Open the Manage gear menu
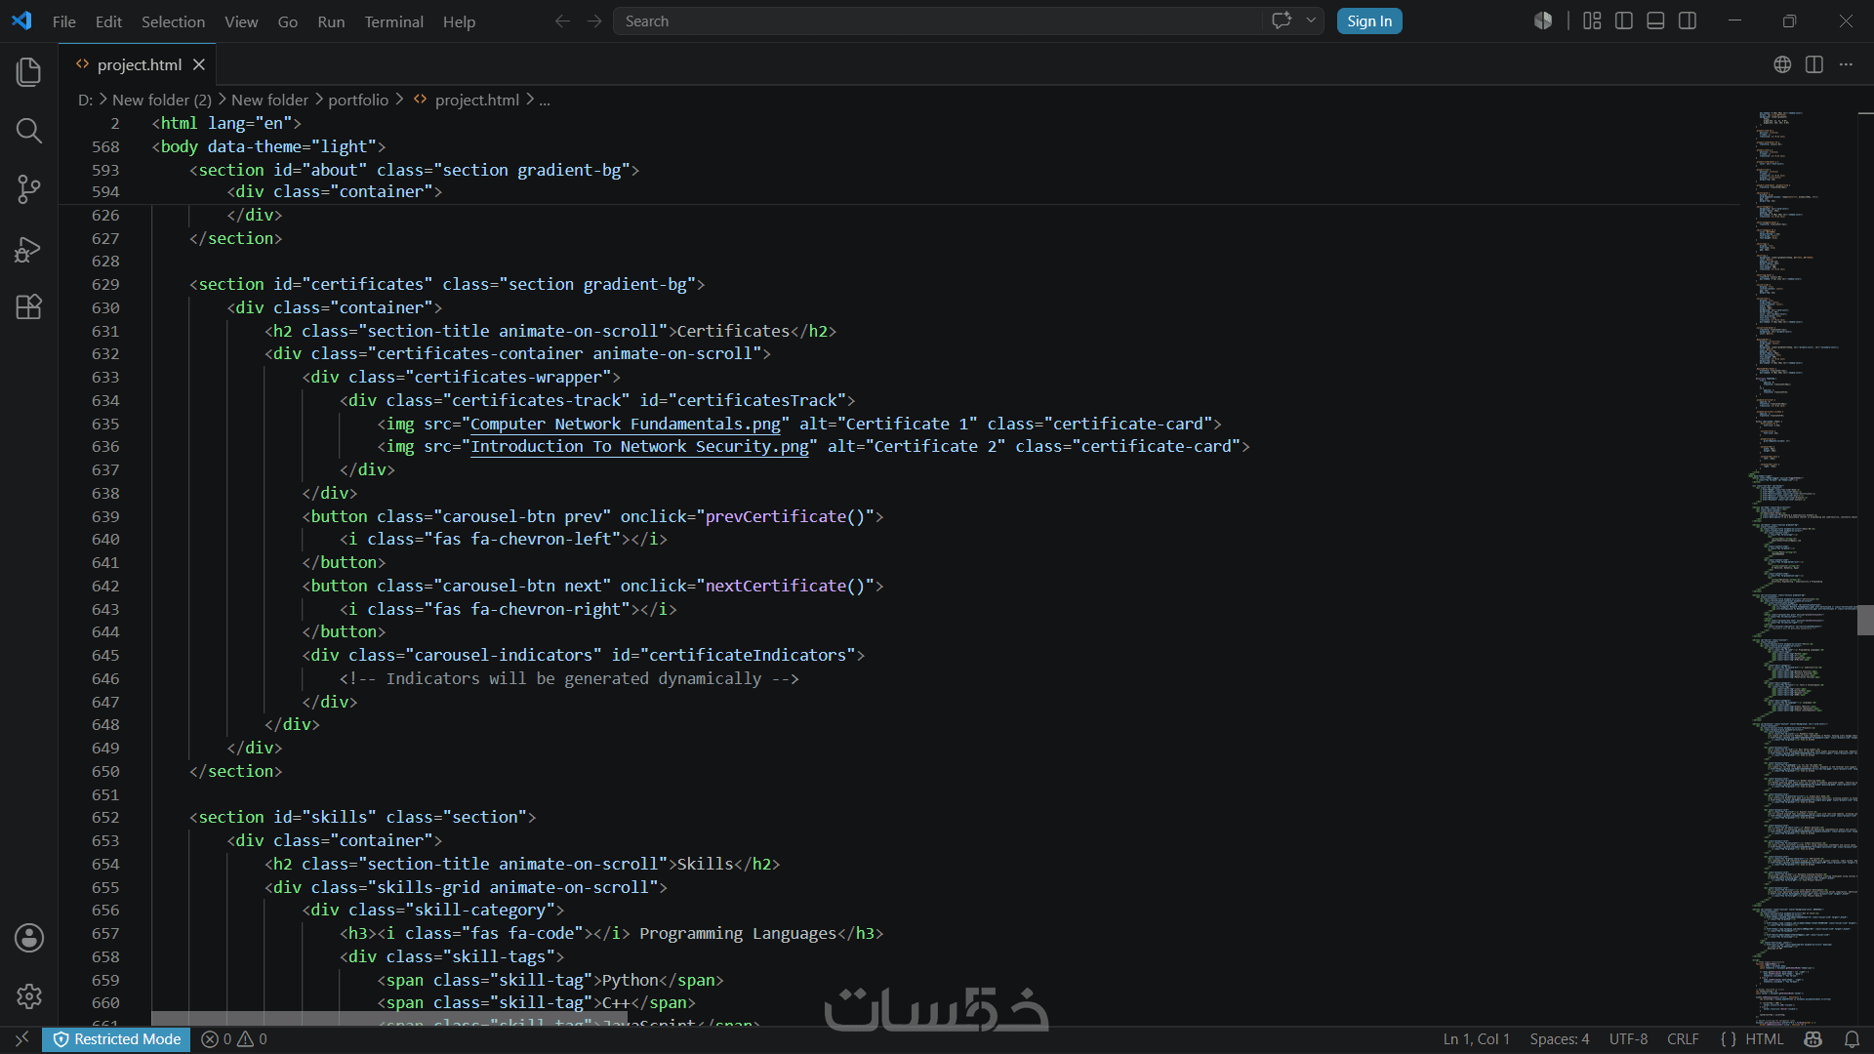This screenshot has width=1874, height=1054. (x=29, y=996)
